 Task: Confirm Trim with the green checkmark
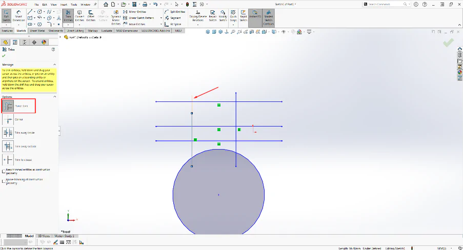pos(4,56)
